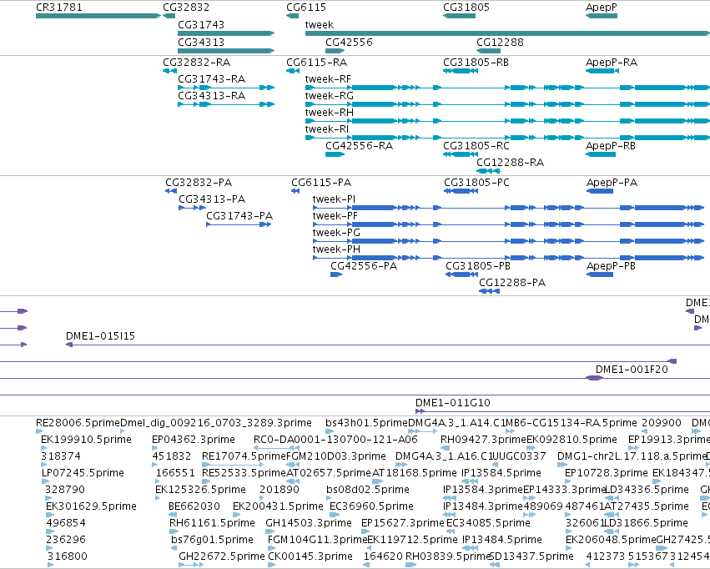Select the tweek gene bar
Screen dimensions: 710x569
(507, 33)
